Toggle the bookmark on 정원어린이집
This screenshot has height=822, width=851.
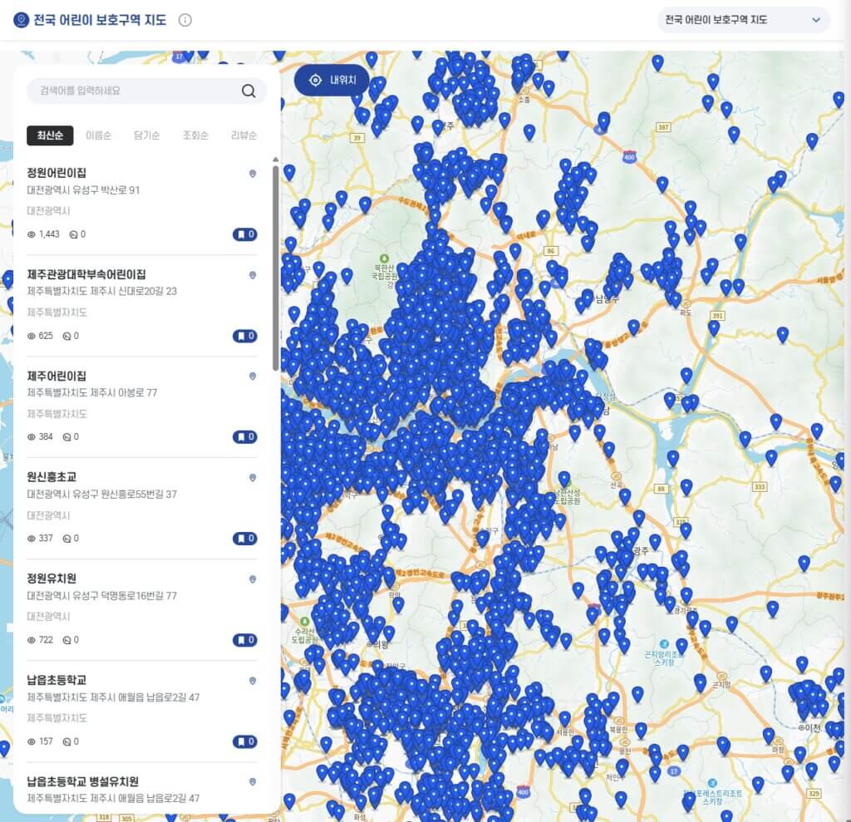[243, 234]
